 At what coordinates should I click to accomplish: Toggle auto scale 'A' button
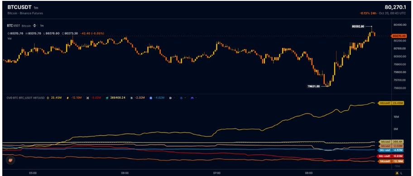[397, 173]
